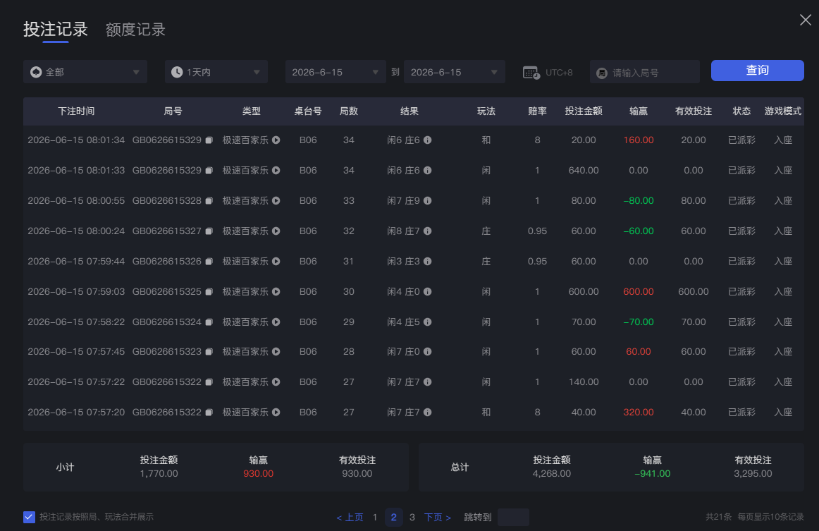
Task: Click the total win/loss -941.00
Action: point(653,473)
